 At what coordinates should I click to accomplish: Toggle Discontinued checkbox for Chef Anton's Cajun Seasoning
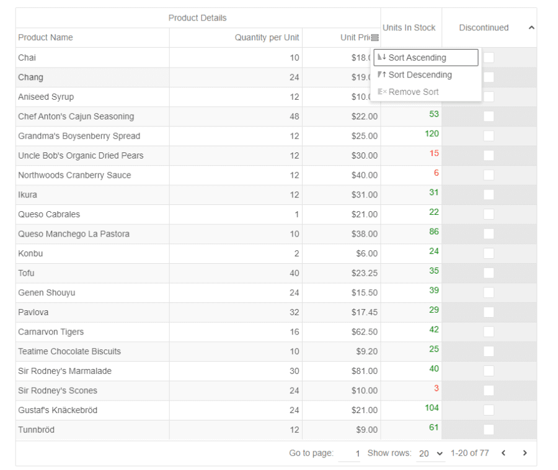489,116
